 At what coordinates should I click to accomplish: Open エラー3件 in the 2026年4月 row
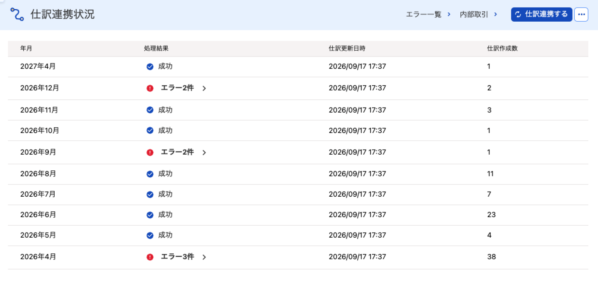tap(177, 257)
